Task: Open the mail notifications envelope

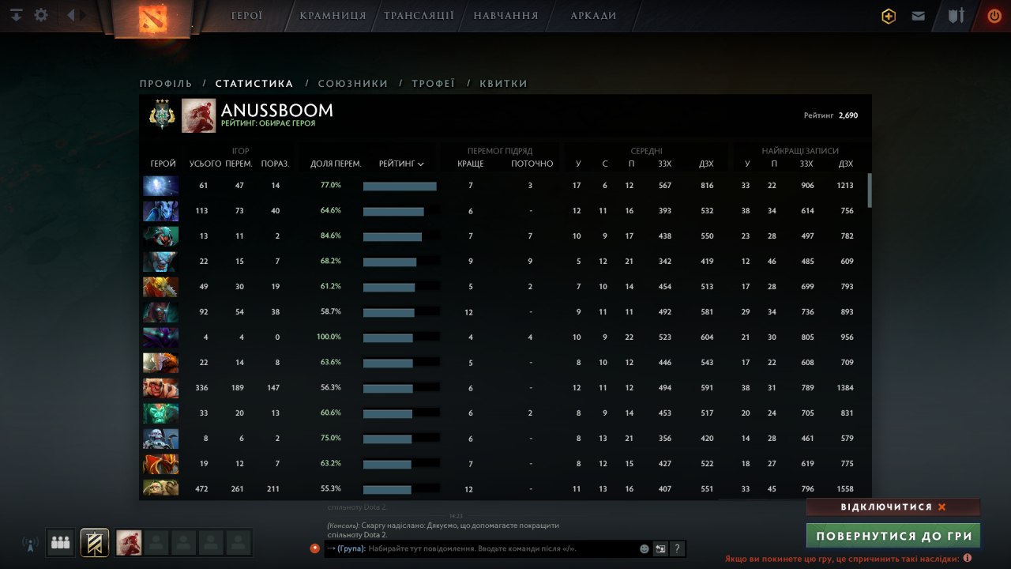Action: point(918,16)
